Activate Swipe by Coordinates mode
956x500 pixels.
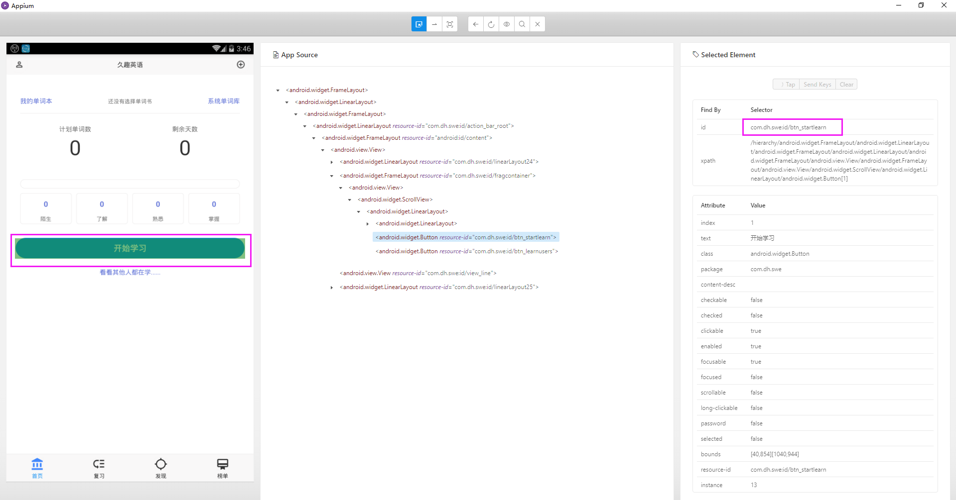(434, 24)
